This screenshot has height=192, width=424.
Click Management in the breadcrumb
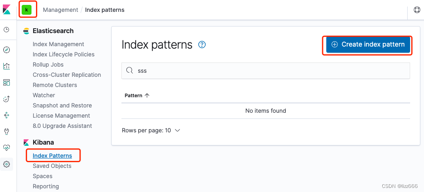pyautogui.click(x=61, y=10)
